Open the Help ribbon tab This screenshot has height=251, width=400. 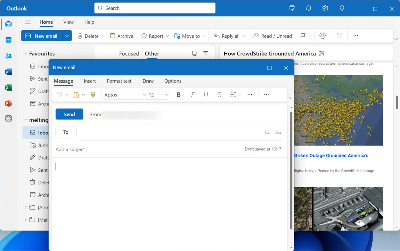[89, 22]
